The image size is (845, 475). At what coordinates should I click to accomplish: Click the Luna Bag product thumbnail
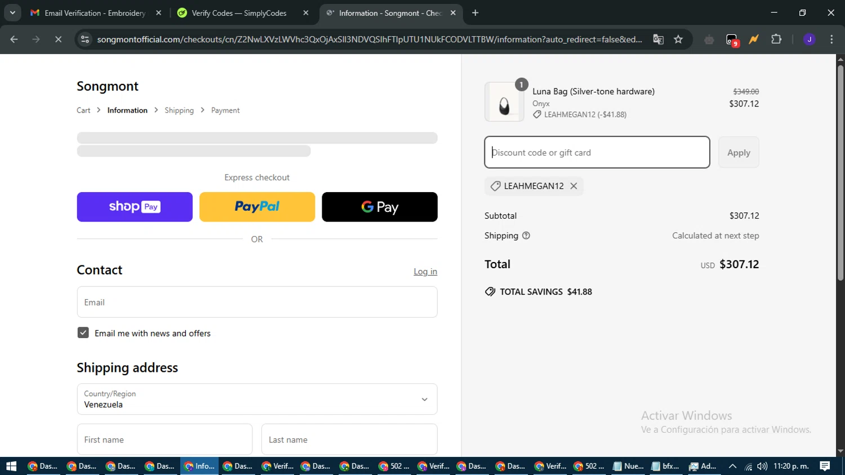point(504,102)
